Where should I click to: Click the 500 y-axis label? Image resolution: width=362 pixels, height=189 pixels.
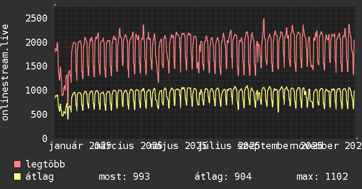coord(39,114)
